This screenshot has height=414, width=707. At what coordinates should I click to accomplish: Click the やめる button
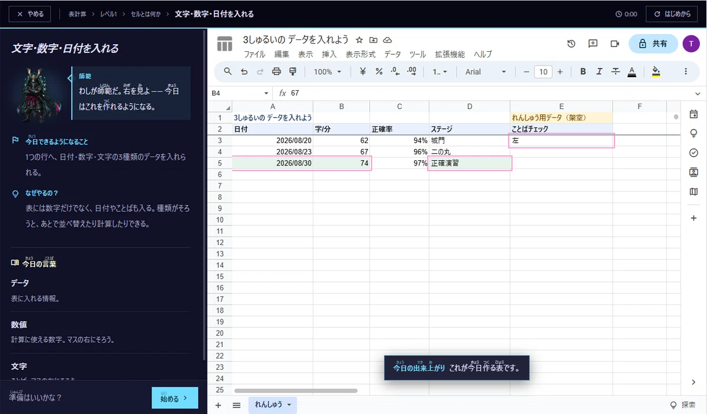coord(30,14)
